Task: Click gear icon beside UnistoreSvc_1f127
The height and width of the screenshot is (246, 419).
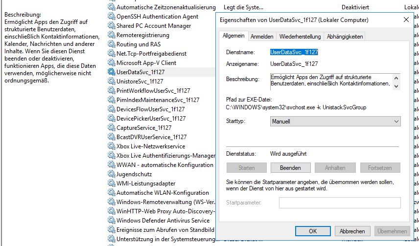Action: (x=111, y=82)
